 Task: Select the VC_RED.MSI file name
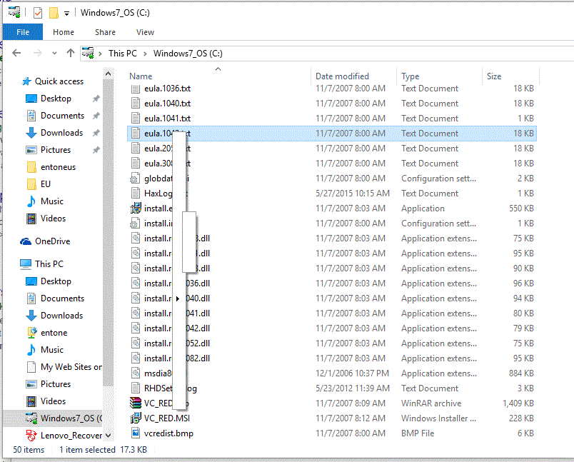[167, 418]
